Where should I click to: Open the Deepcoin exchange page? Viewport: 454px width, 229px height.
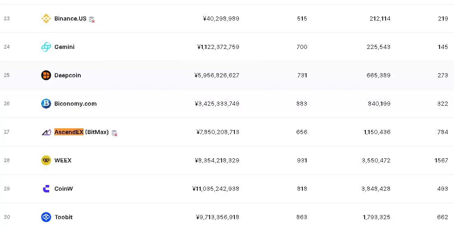(68, 75)
